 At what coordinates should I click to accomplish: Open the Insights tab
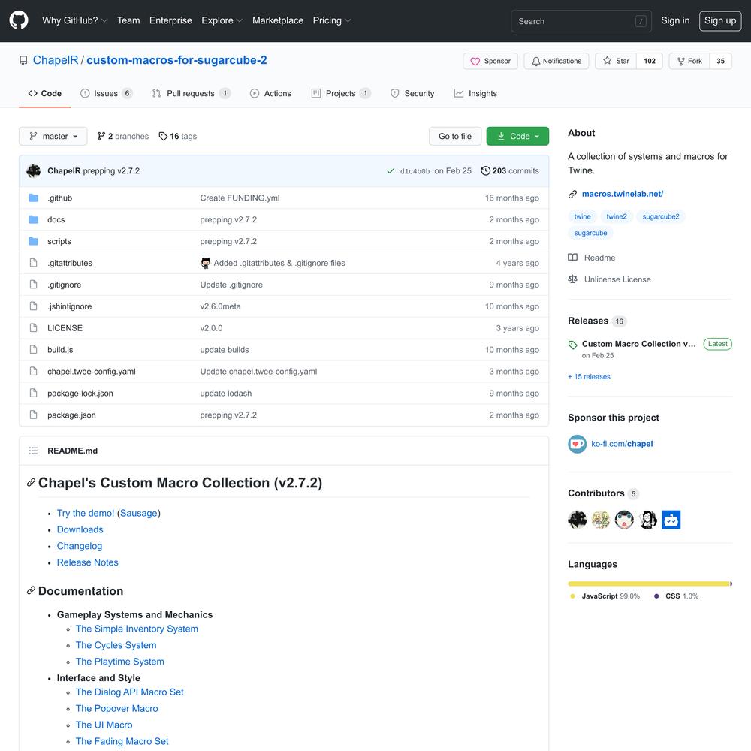[475, 93]
